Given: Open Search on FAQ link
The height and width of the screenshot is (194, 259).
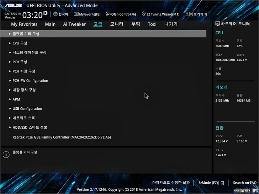Looking at the screenshot, I should (x=245, y=183).
